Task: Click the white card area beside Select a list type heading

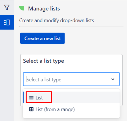Action: (93, 61)
